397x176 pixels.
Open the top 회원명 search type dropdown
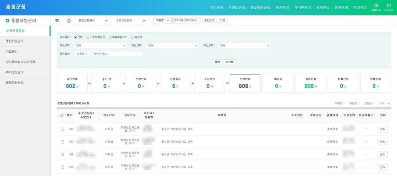pos(162,20)
